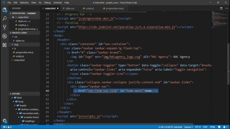Follow the js/progressbar.min.js link
This screenshot has width=230, height=129.
[x=96, y=19]
